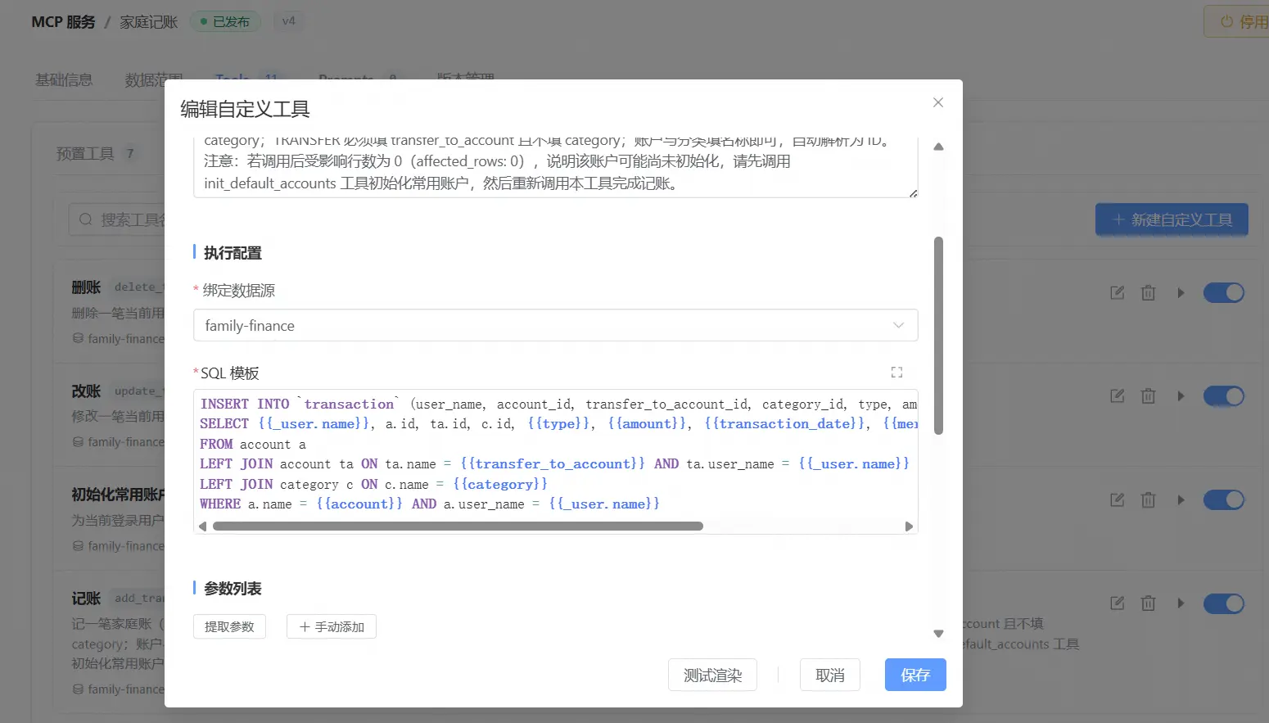Switch to the 基础信息 tab

(63, 79)
